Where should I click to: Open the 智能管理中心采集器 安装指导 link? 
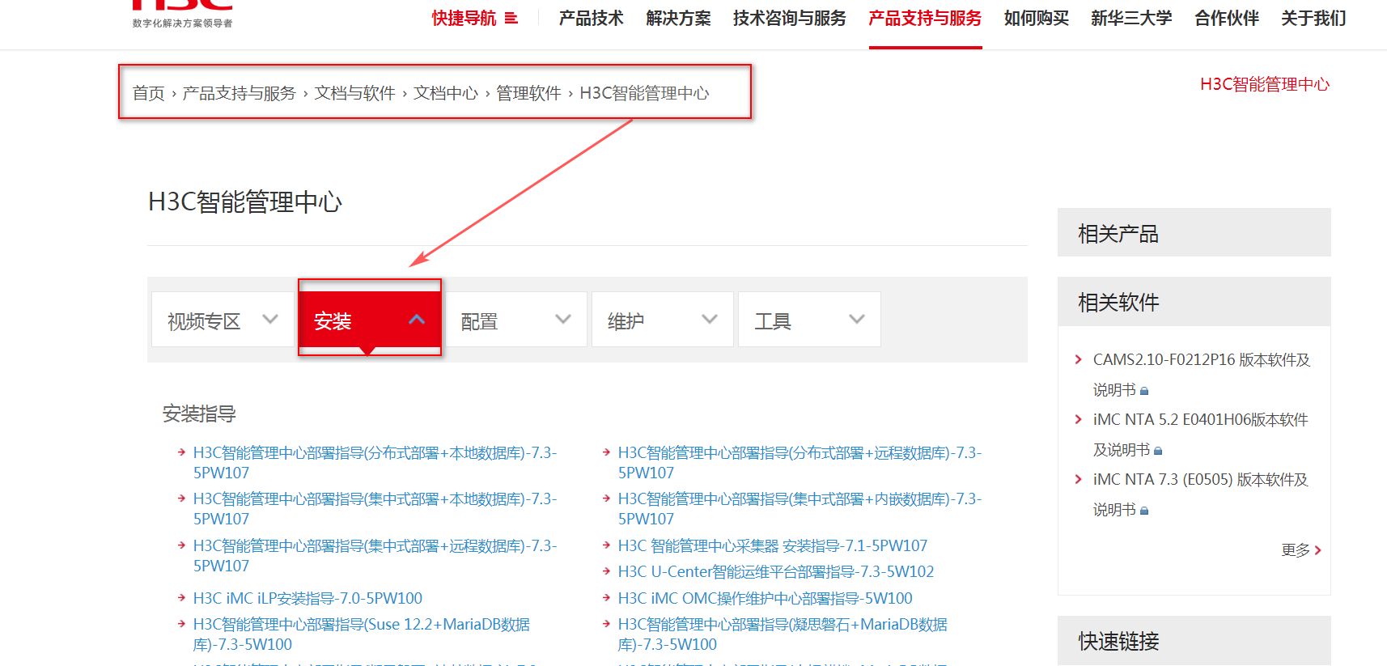(x=773, y=546)
